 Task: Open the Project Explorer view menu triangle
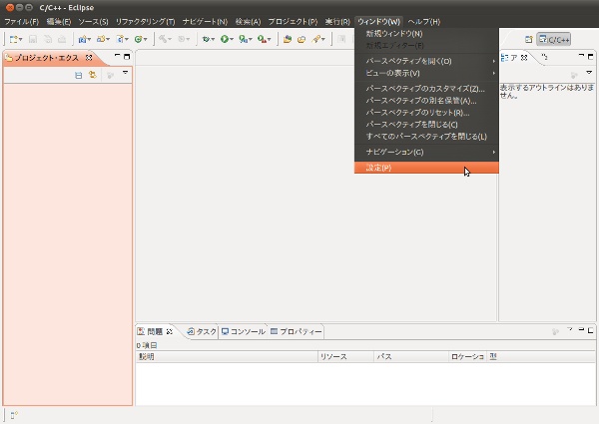tap(125, 73)
